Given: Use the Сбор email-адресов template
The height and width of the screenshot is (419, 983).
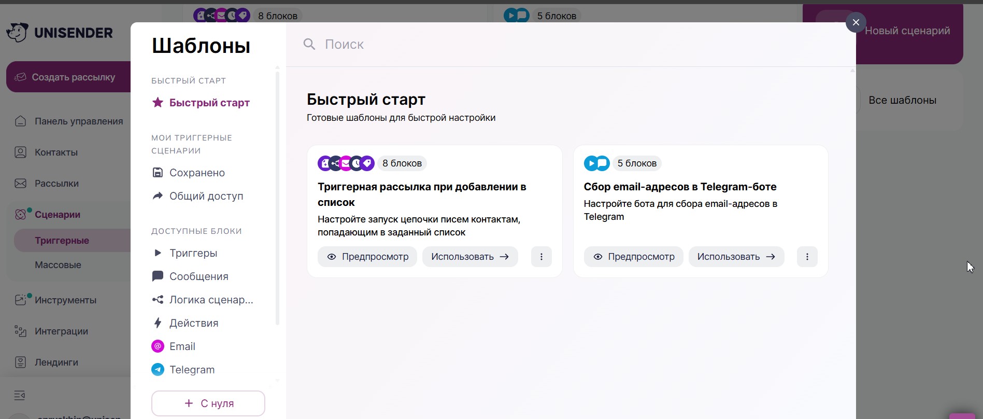Looking at the screenshot, I should tap(736, 257).
